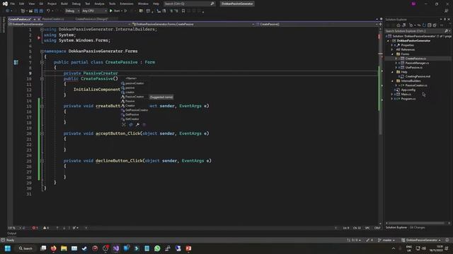Screen dimensions: 453x254
Task: Select Program.cs in Solution Explorer
Action: (408, 99)
